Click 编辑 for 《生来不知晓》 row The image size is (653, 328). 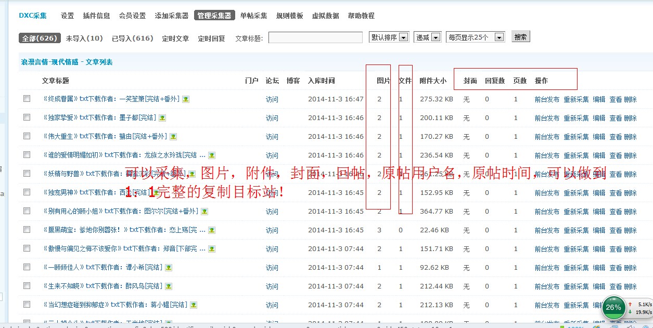tap(599, 286)
